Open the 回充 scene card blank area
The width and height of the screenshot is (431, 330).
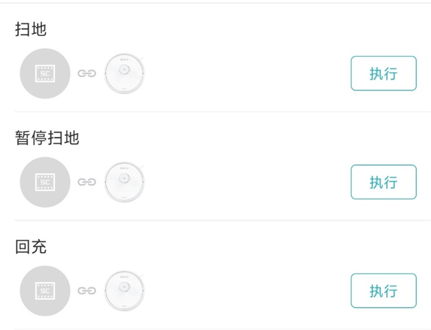(249, 290)
